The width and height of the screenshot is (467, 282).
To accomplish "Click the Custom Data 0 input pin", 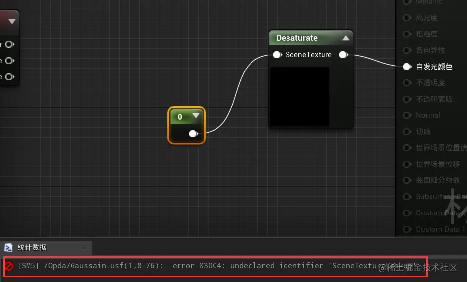I will tap(407, 213).
